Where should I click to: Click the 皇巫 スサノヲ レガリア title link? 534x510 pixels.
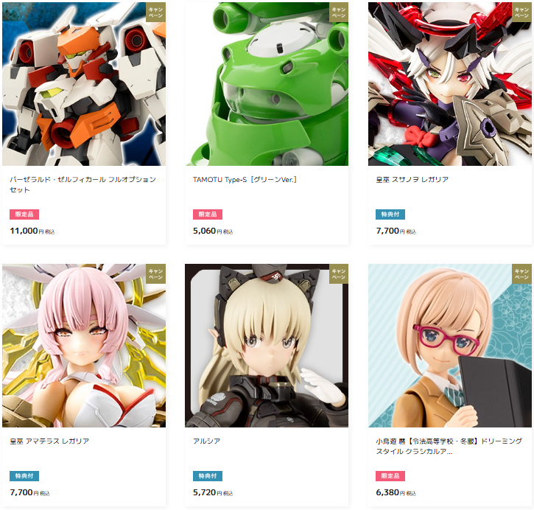[412, 180]
